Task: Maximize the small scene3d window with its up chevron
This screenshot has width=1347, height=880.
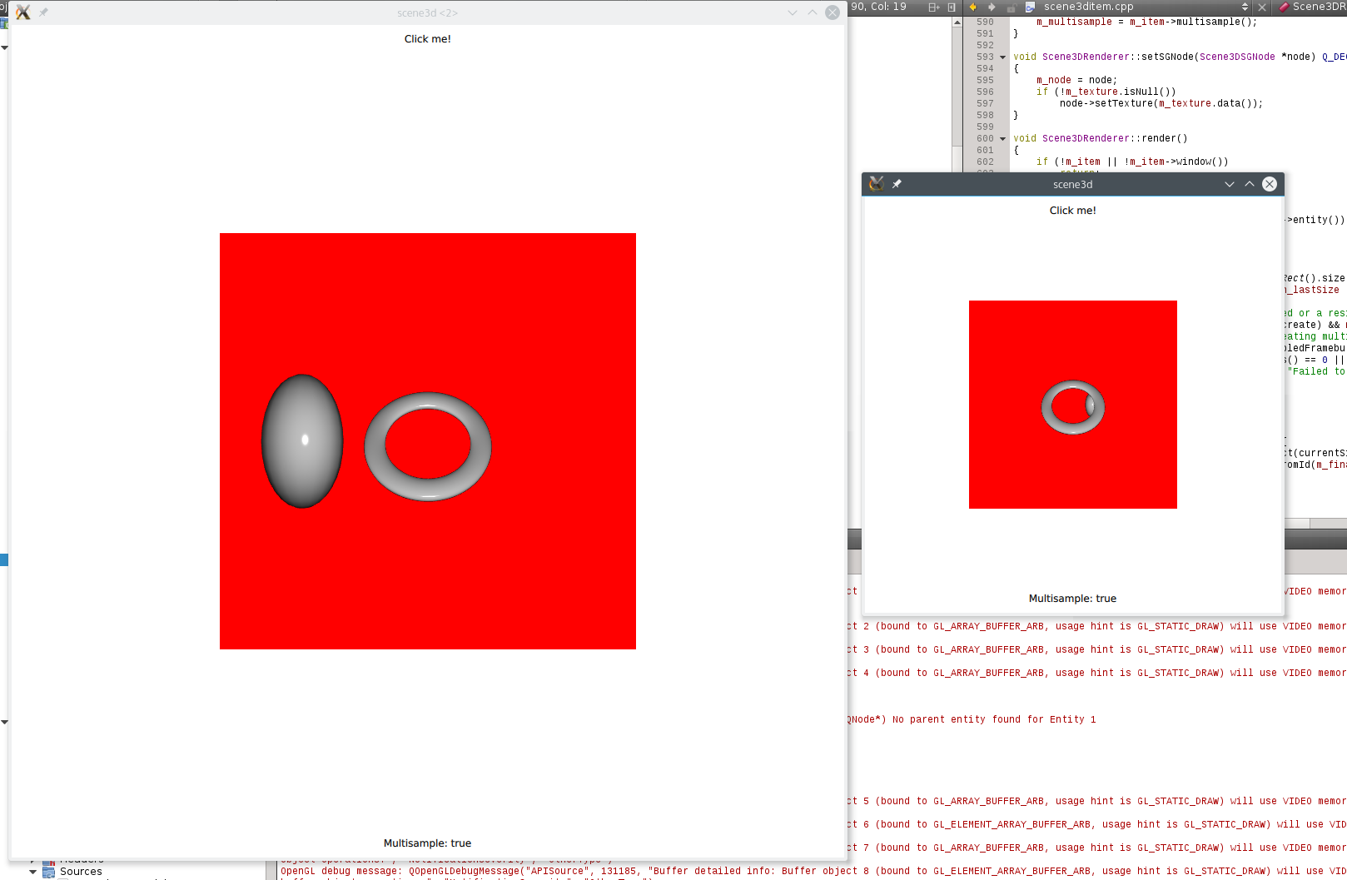Action: pos(1250,184)
